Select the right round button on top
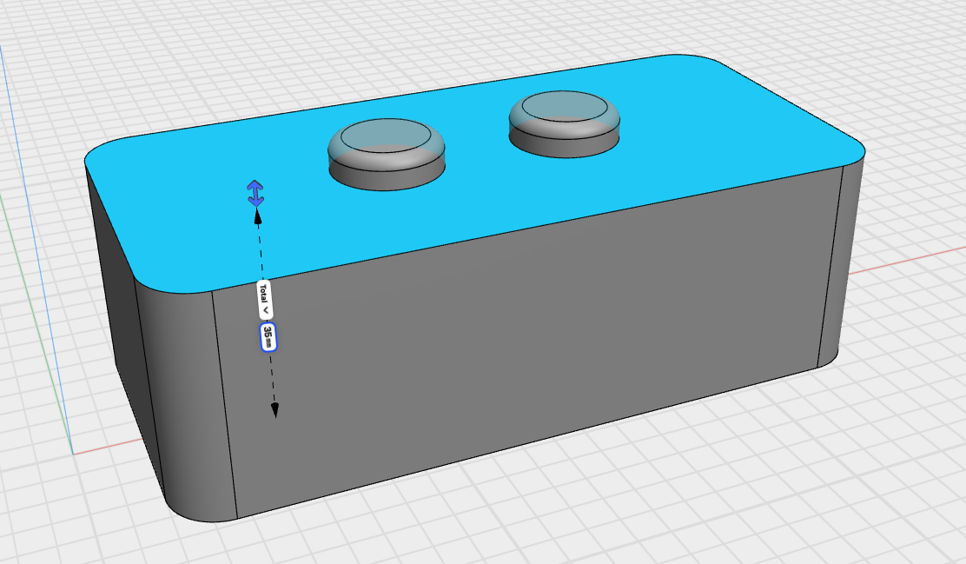This screenshot has height=564, width=966. click(565, 122)
